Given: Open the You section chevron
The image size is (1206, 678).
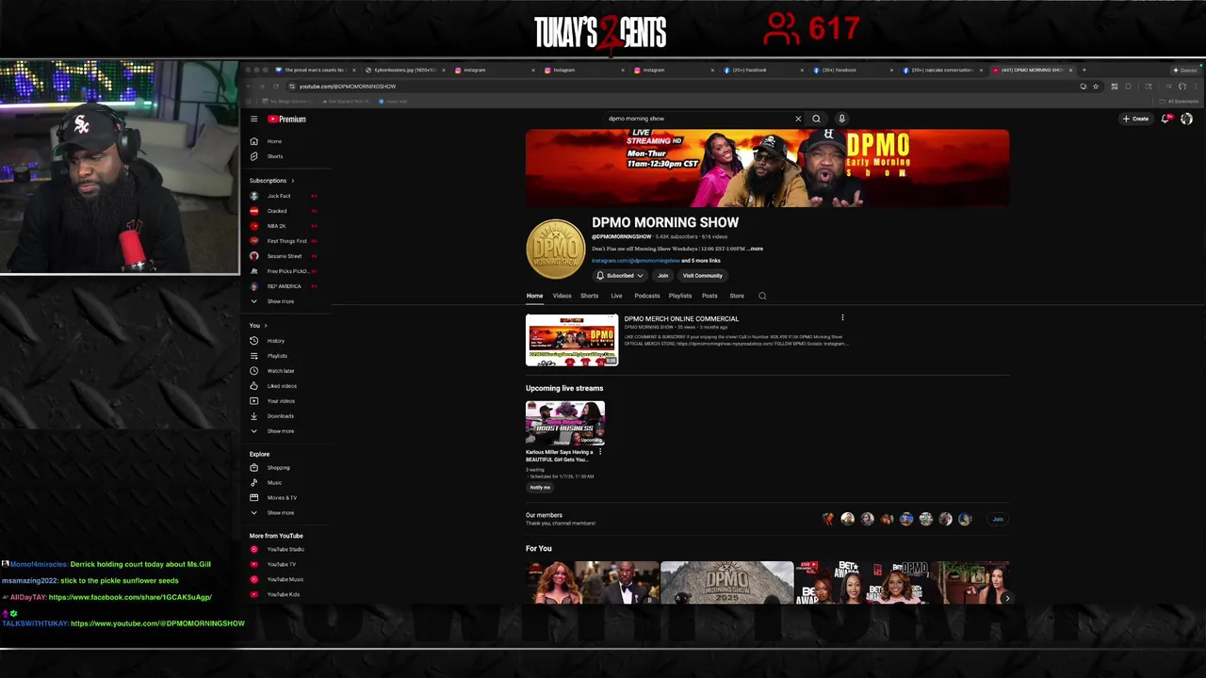Looking at the screenshot, I should coord(265,326).
